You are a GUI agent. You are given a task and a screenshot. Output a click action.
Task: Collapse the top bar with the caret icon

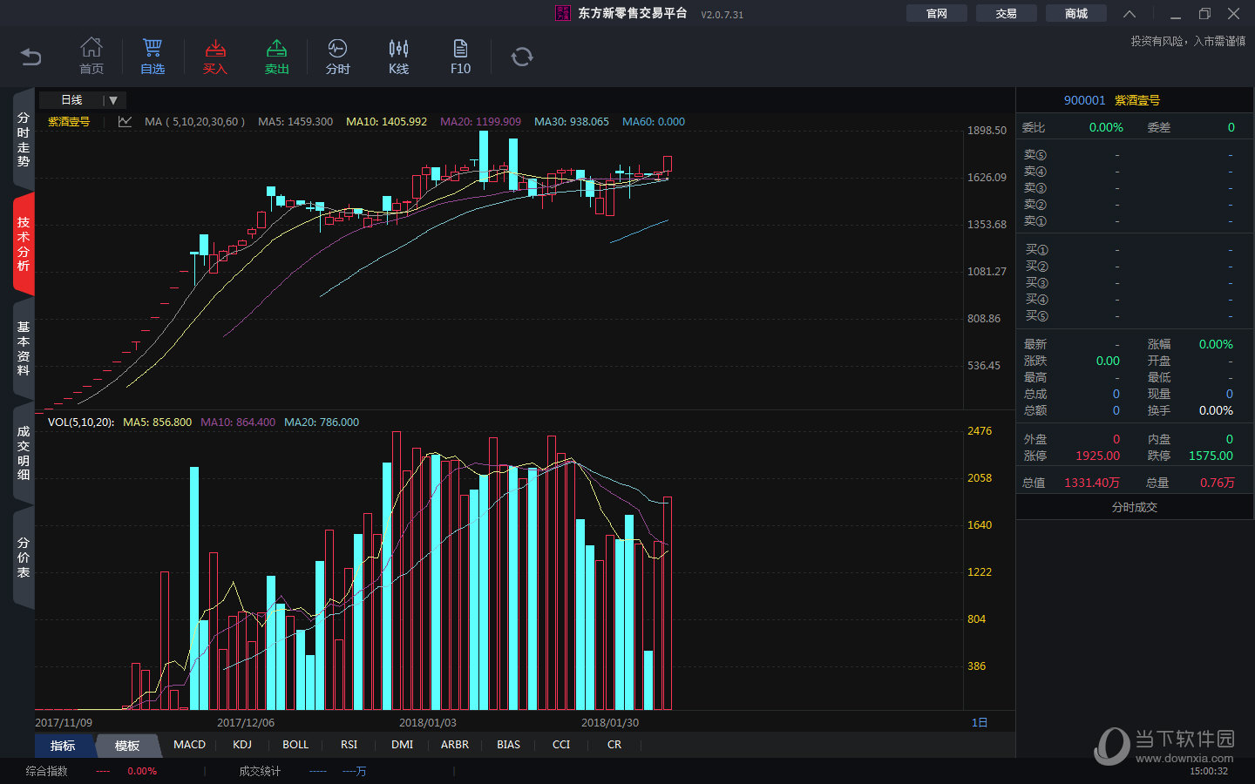pyautogui.click(x=1129, y=13)
